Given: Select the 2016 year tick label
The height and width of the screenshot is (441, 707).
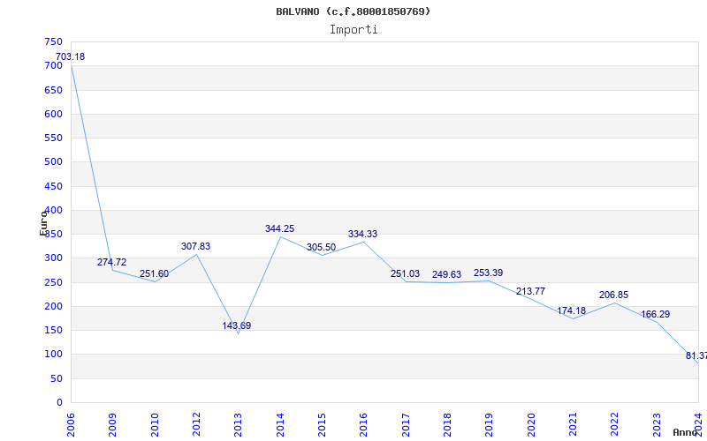Looking at the screenshot, I should pyautogui.click(x=364, y=425).
